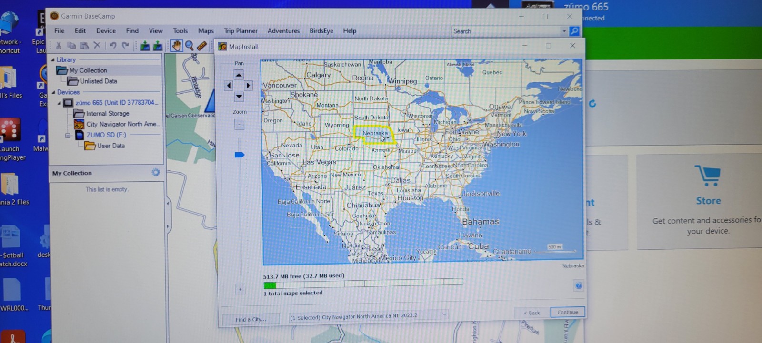The image size is (762, 343).
Task: Open the View menu
Action: (x=156, y=31)
